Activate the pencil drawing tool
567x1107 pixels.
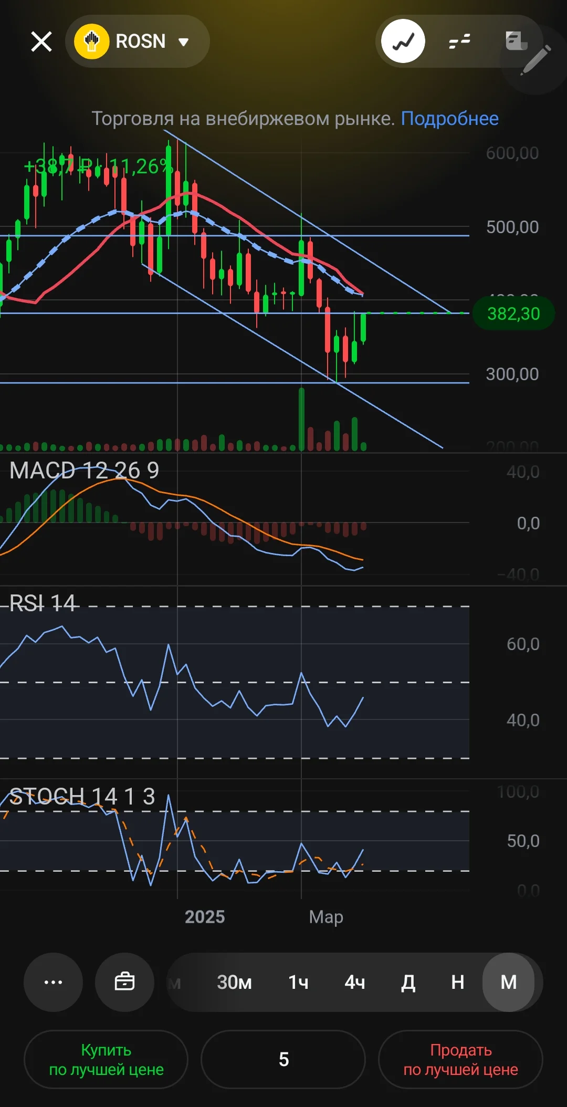point(536,59)
